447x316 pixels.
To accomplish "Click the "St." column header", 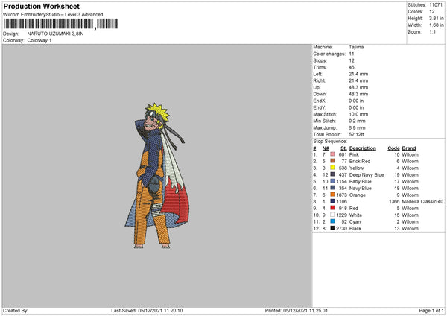I will (x=343, y=148).
